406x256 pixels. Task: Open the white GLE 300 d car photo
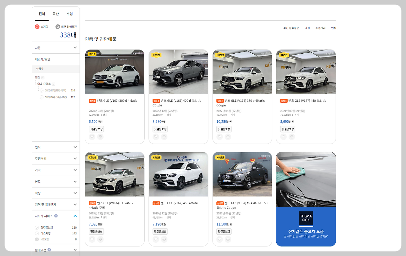[115, 72]
